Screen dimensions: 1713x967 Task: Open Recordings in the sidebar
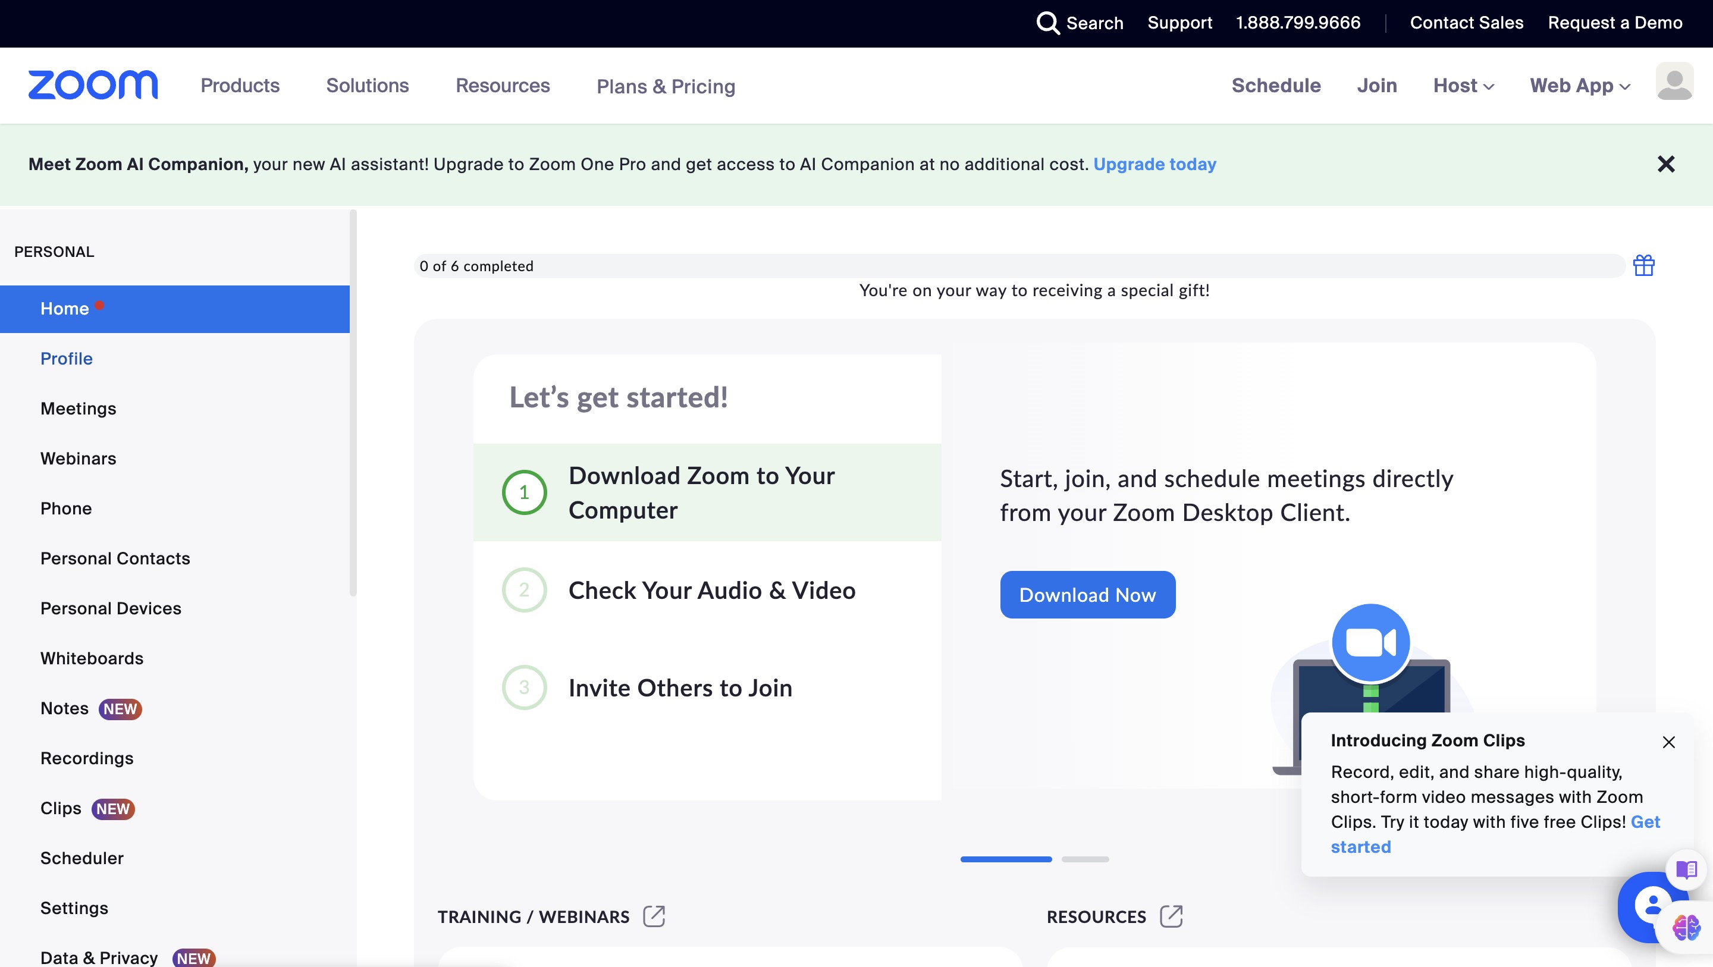click(87, 758)
